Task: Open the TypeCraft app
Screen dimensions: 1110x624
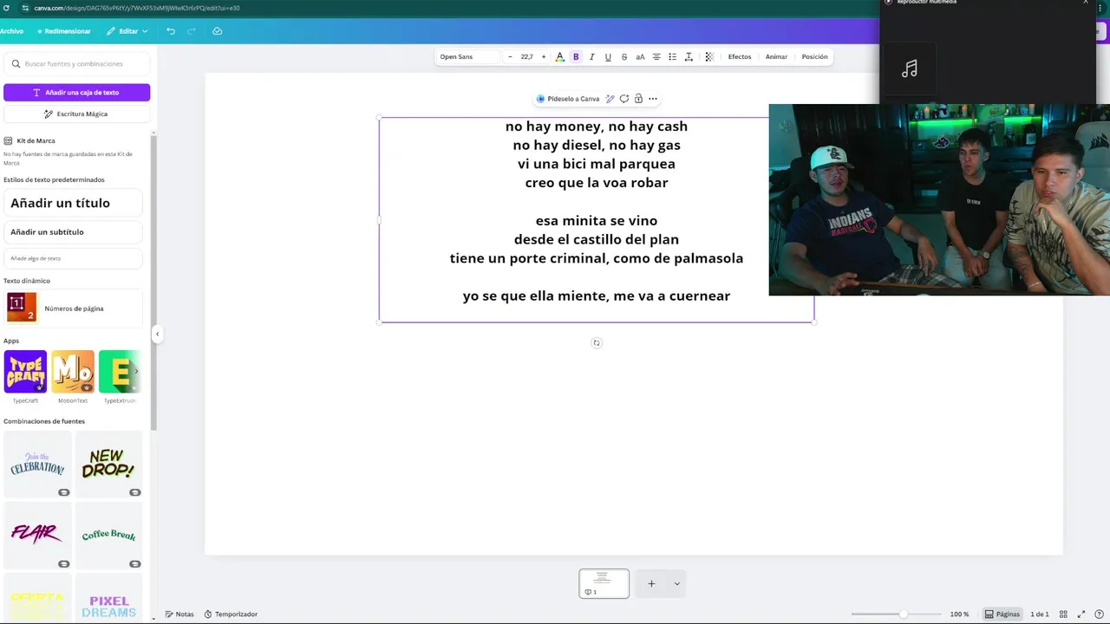Action: coord(25,372)
